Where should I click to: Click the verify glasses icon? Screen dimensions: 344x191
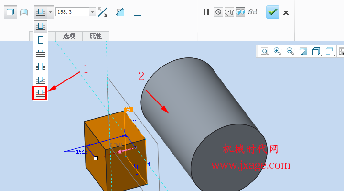[x=253, y=11]
